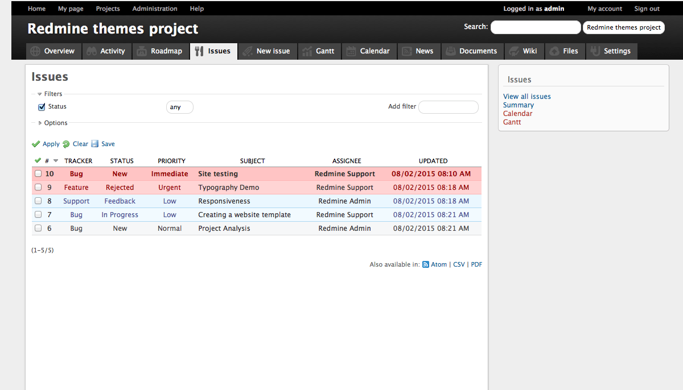Image resolution: width=683 pixels, height=390 pixels.
Task: Open the 'Project Analysis' issue subject
Action: (224, 229)
